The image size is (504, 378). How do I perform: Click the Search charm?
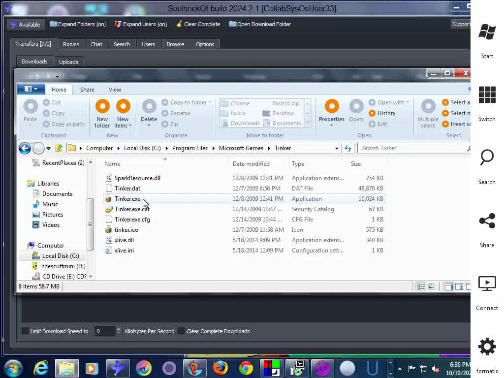point(487,167)
